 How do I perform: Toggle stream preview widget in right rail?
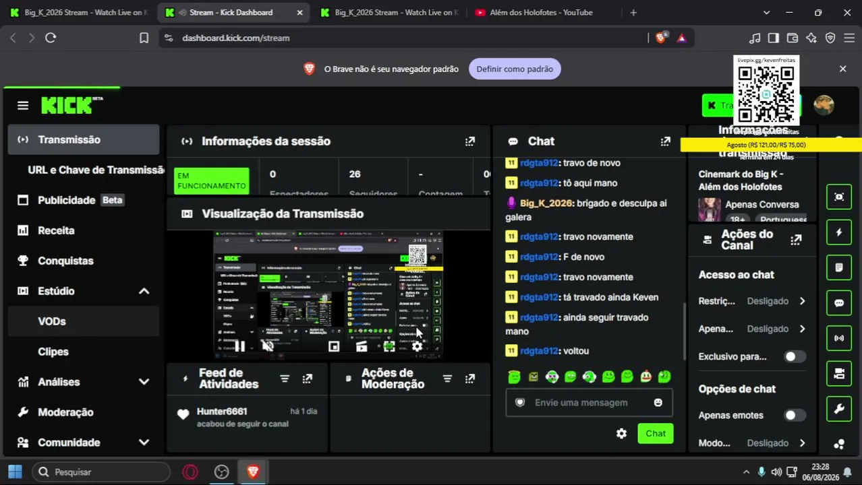pyautogui.click(x=839, y=197)
